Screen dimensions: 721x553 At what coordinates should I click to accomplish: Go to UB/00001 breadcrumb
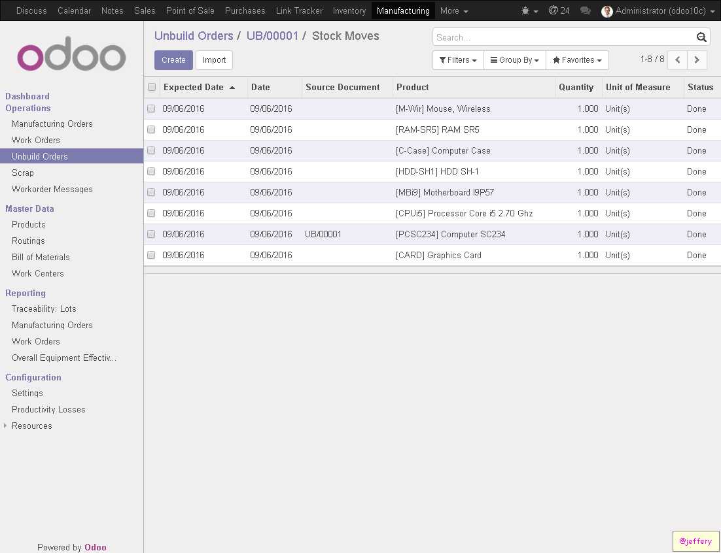(272, 36)
